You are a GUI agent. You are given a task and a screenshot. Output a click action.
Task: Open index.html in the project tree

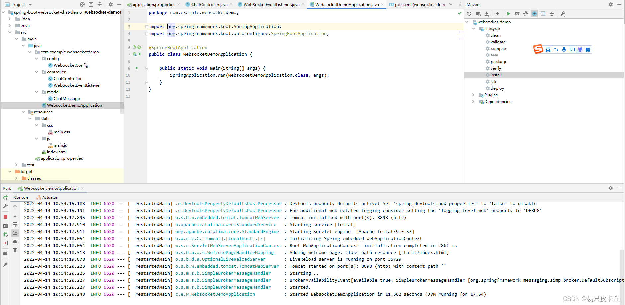pyautogui.click(x=57, y=152)
